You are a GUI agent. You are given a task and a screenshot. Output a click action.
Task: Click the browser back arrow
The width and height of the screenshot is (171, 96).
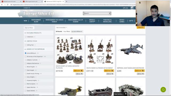pyautogui.click(x=2, y=5)
